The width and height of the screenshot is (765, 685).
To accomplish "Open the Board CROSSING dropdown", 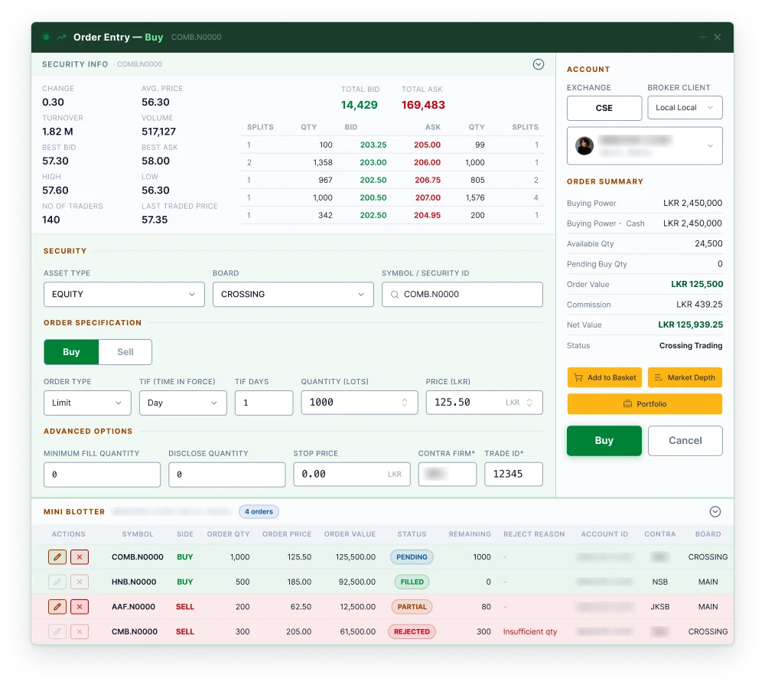I will click(293, 295).
